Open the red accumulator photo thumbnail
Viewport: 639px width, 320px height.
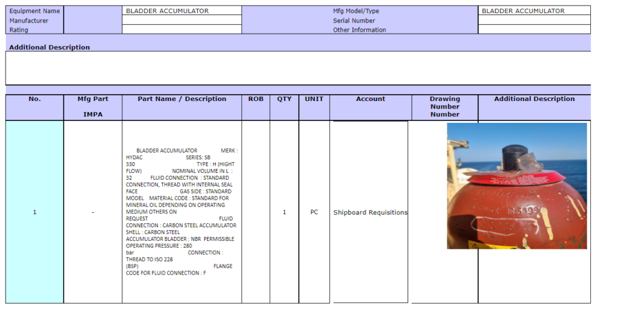pyautogui.click(x=517, y=186)
